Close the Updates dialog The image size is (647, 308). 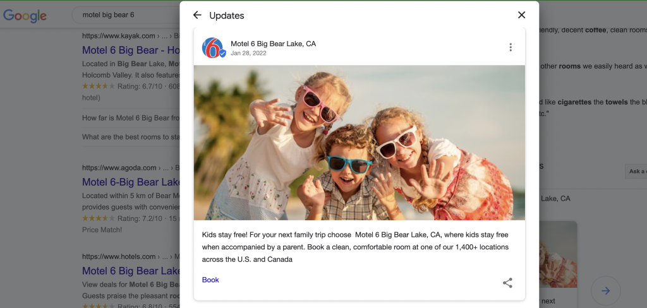pos(521,15)
